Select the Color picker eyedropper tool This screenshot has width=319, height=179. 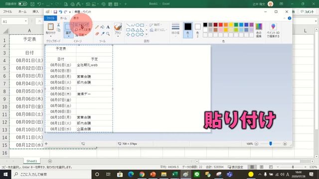coord(103,33)
